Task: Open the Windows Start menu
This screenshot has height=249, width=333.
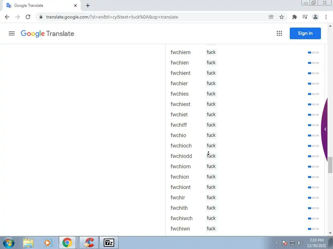Action: tap(9, 243)
